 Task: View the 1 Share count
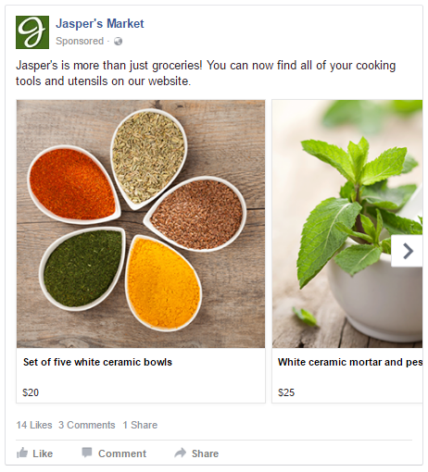coord(140,425)
